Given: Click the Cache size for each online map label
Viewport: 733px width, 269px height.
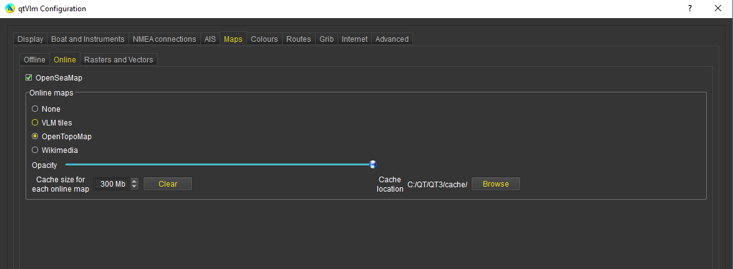Looking at the screenshot, I should [61, 184].
